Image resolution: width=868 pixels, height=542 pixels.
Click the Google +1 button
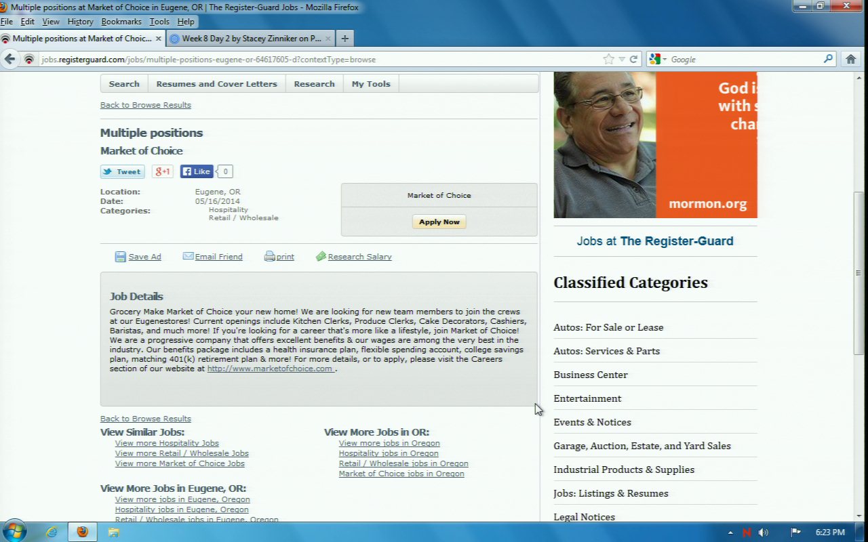(x=163, y=171)
